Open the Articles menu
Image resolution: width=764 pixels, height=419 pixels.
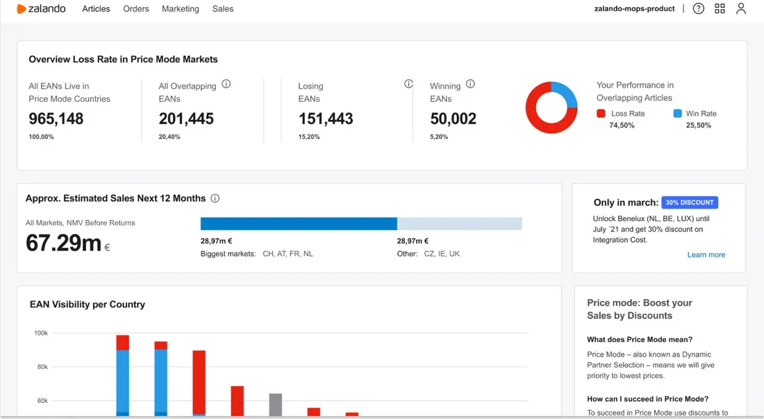[96, 9]
